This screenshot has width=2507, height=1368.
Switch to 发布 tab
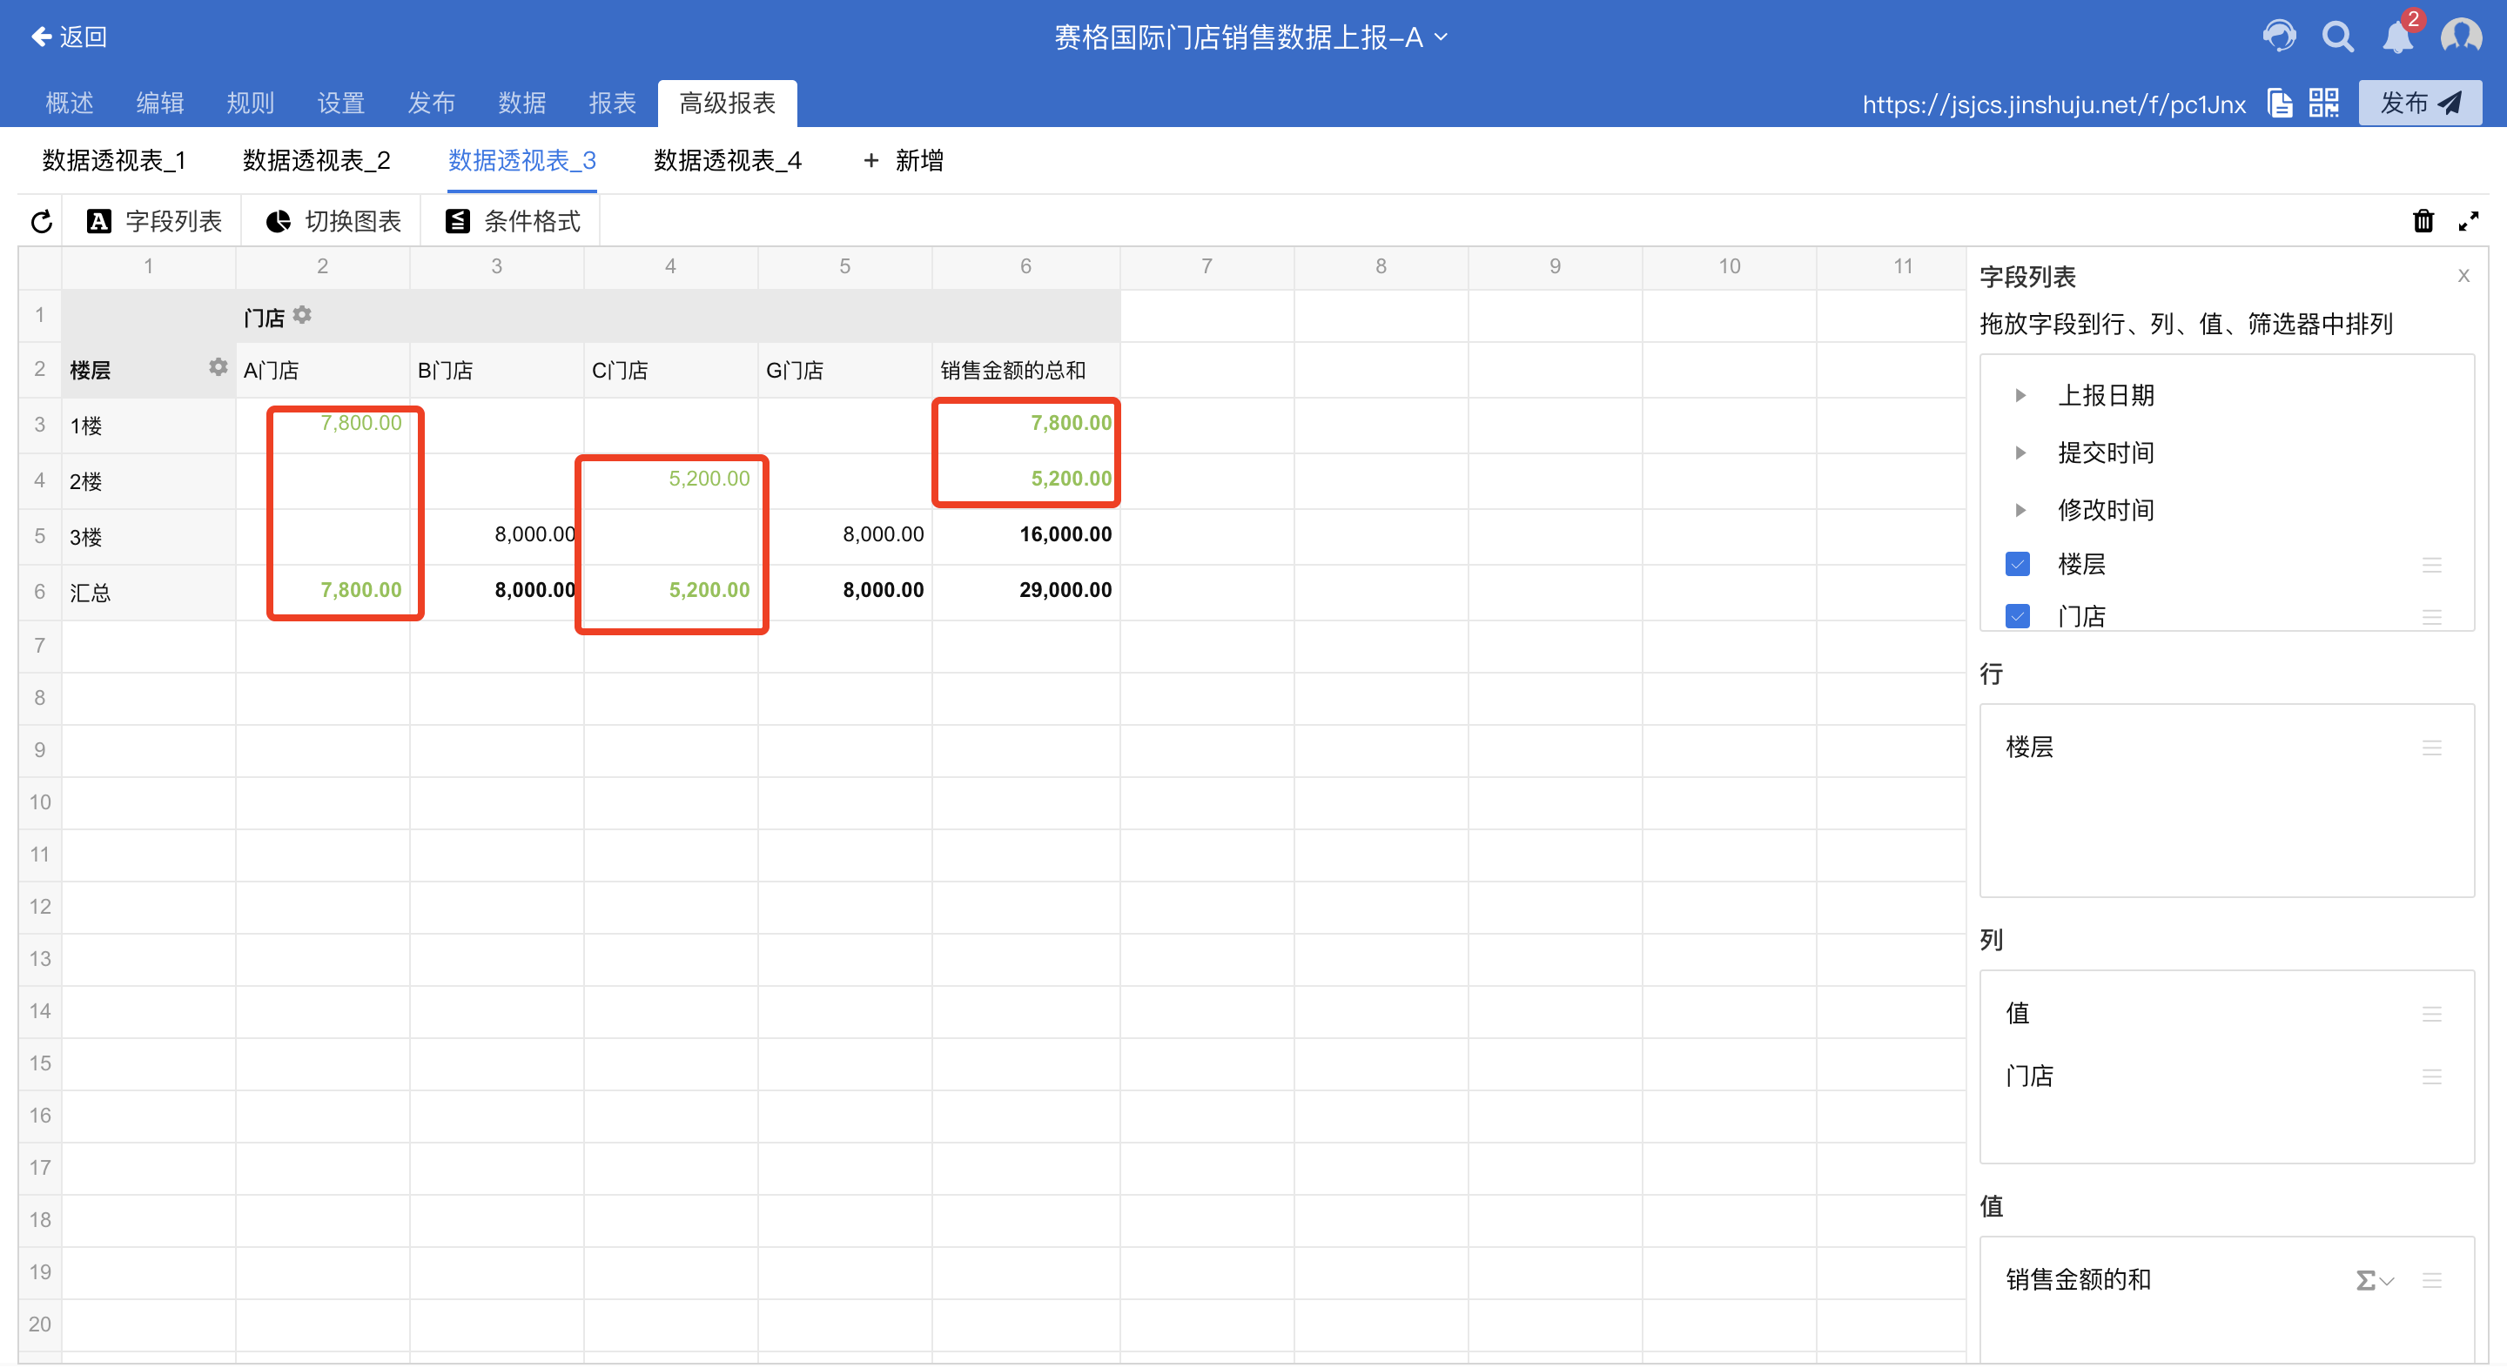click(431, 104)
